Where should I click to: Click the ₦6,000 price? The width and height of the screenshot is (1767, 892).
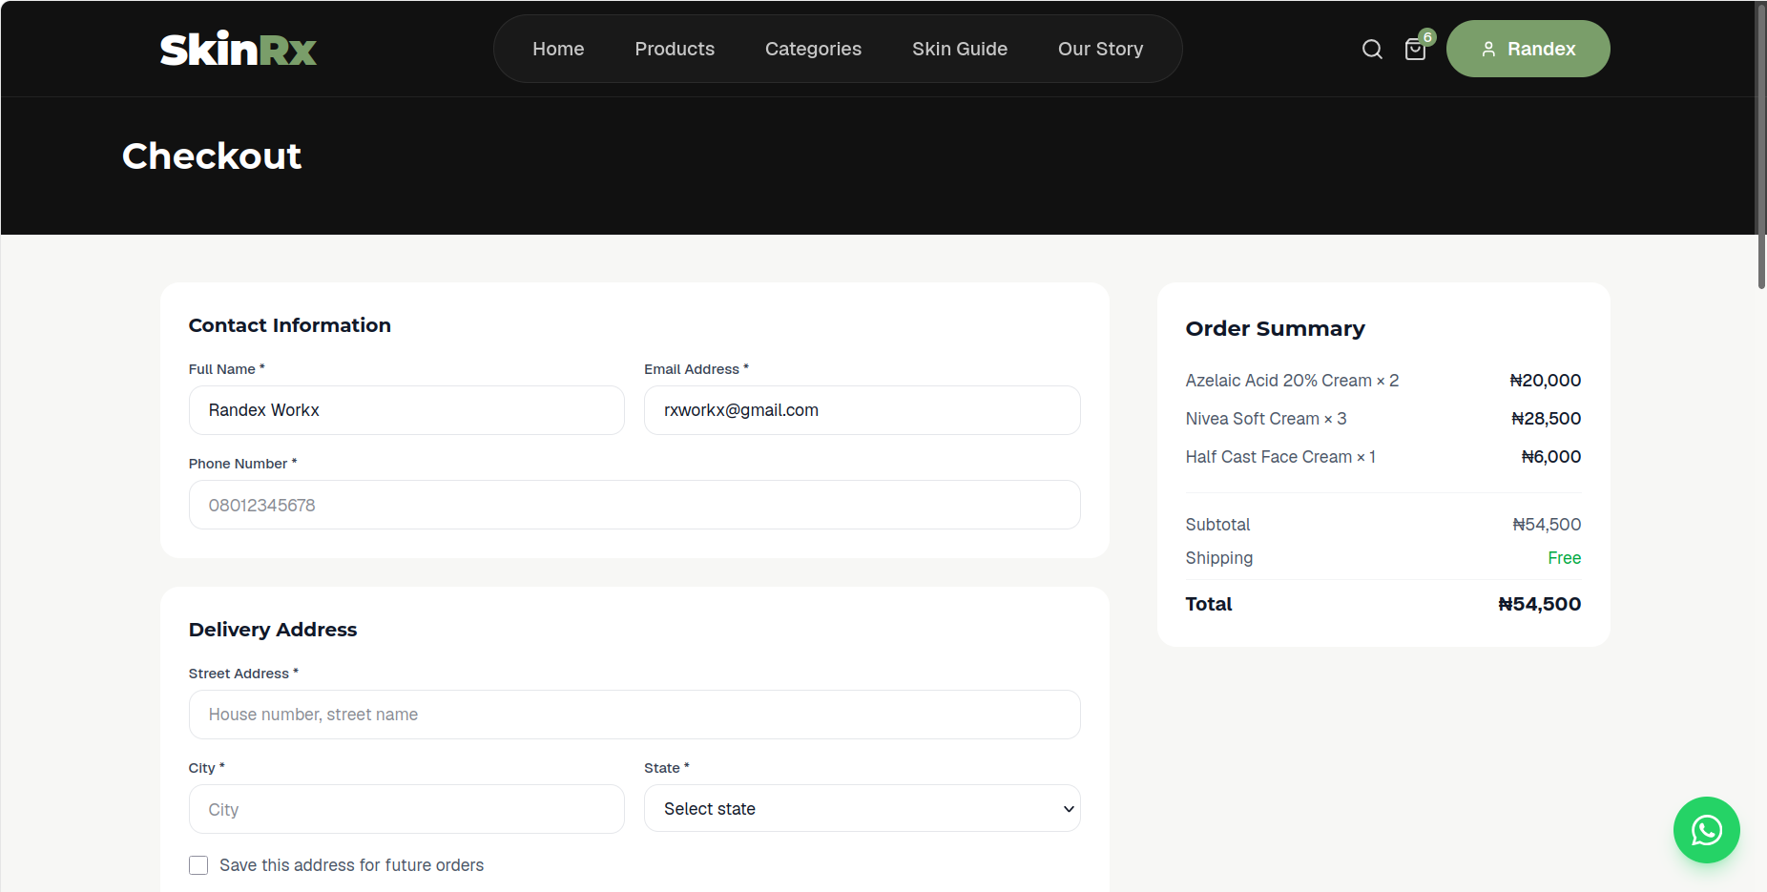point(1551,457)
